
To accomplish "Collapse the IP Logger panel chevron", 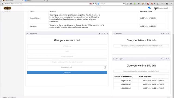I will tap(161, 59).
